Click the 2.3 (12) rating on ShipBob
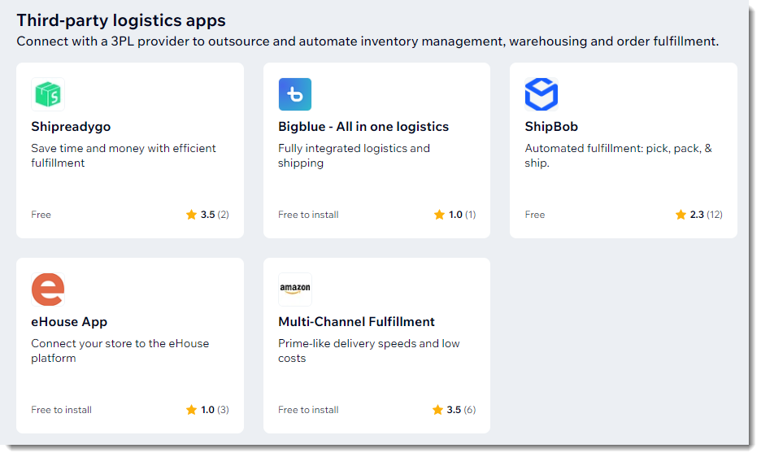This screenshot has height=457, width=761. 699,215
